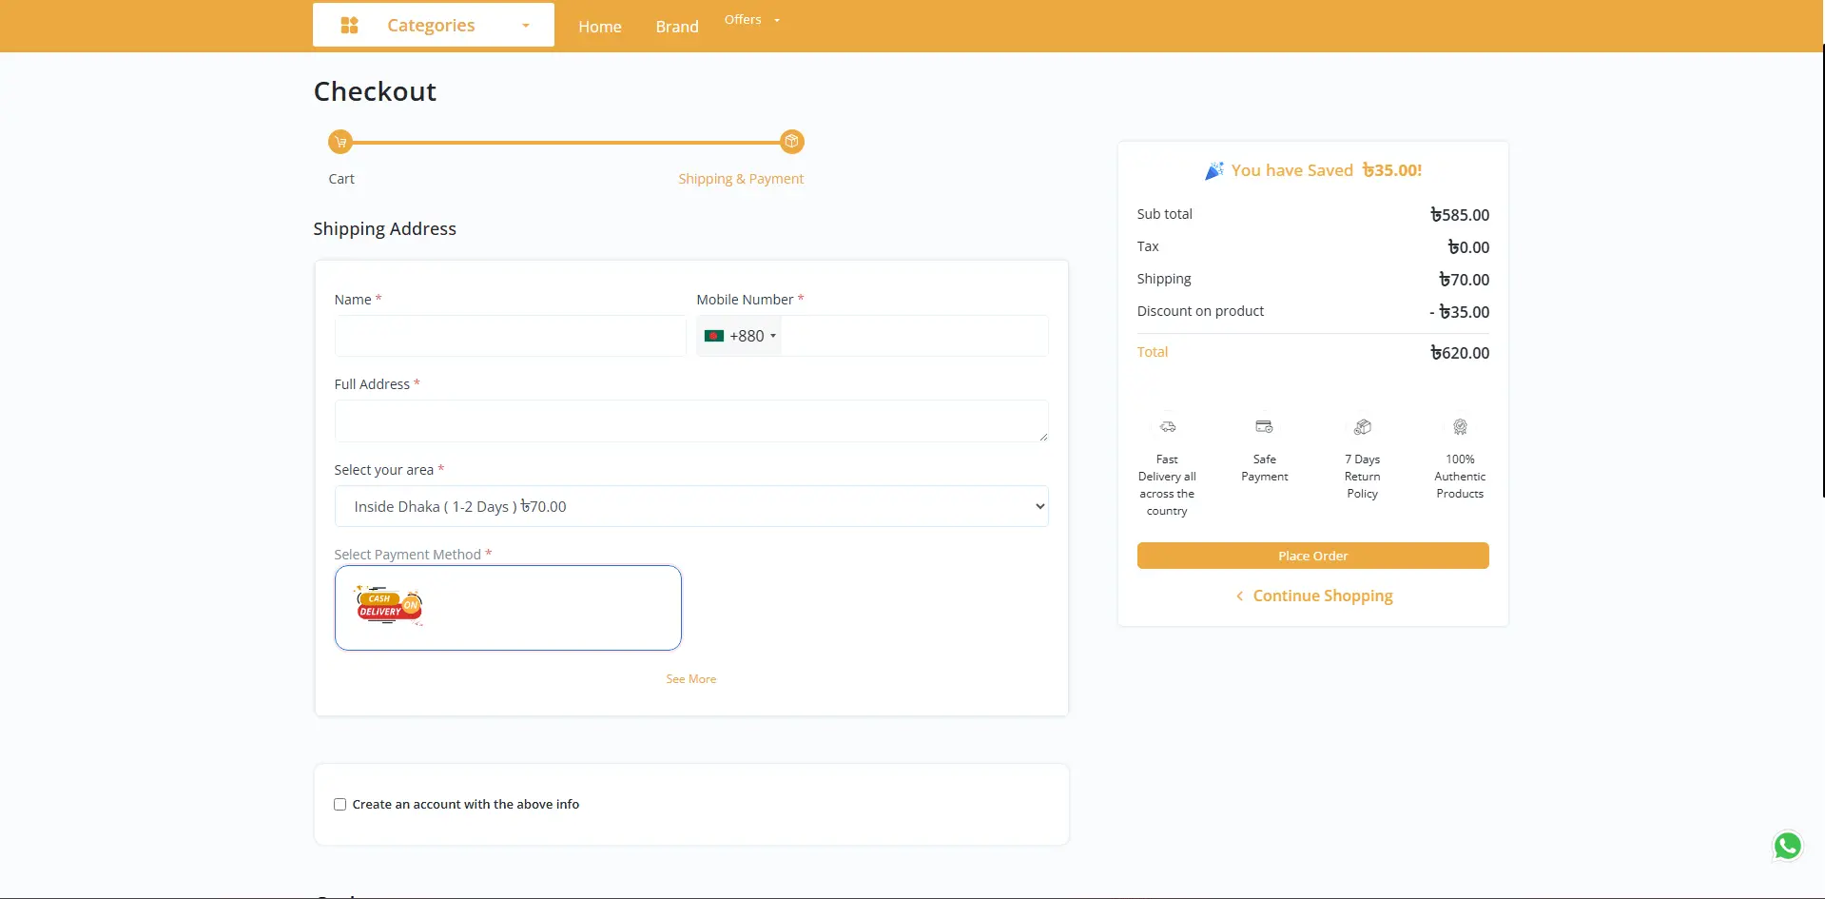1825x899 pixels.
Task: Enable Create an account with above info
Action: (x=340, y=804)
